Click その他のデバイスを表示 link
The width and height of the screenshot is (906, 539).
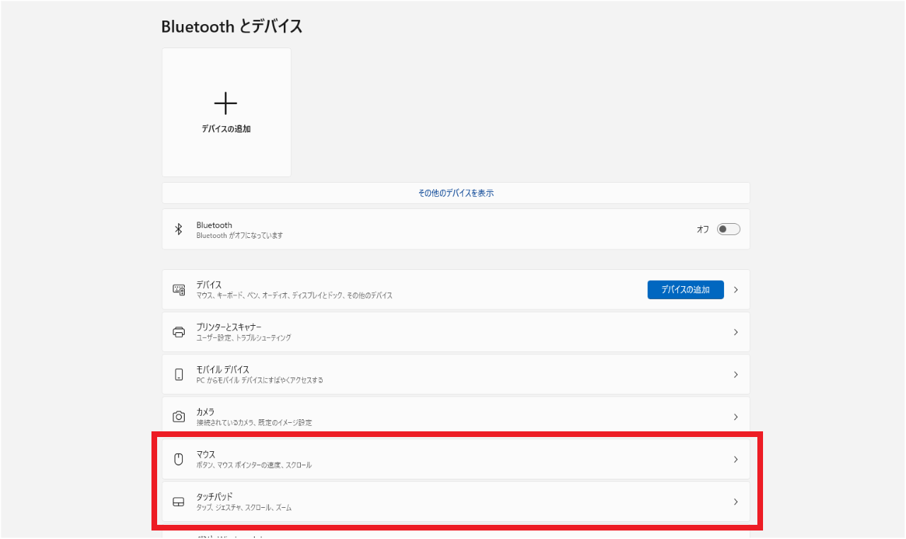click(x=456, y=193)
